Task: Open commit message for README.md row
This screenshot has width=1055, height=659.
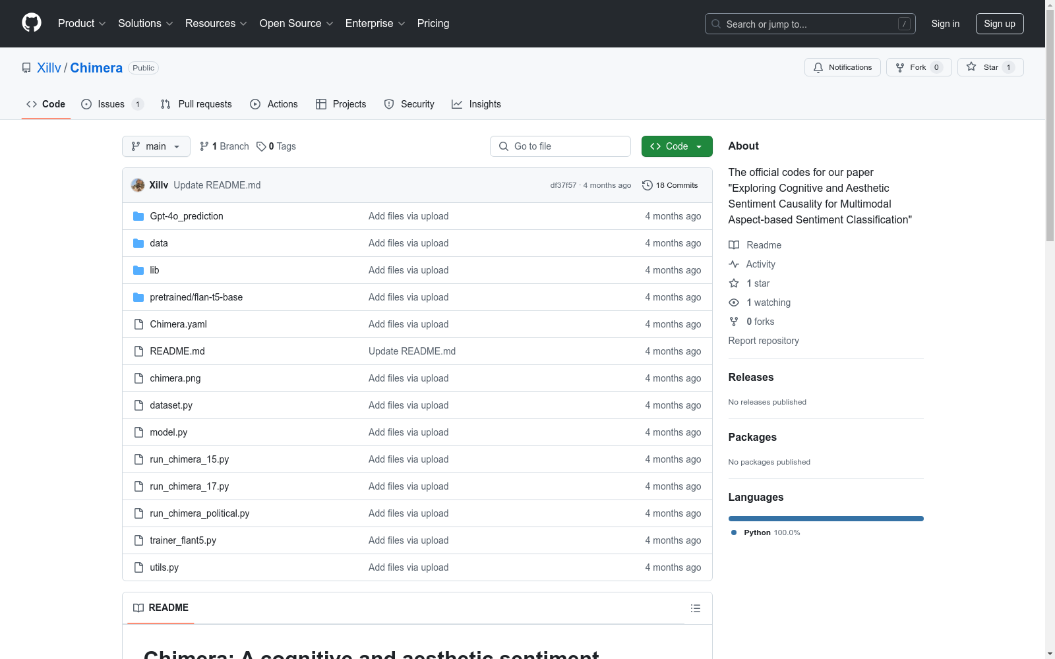Action: pos(412,351)
